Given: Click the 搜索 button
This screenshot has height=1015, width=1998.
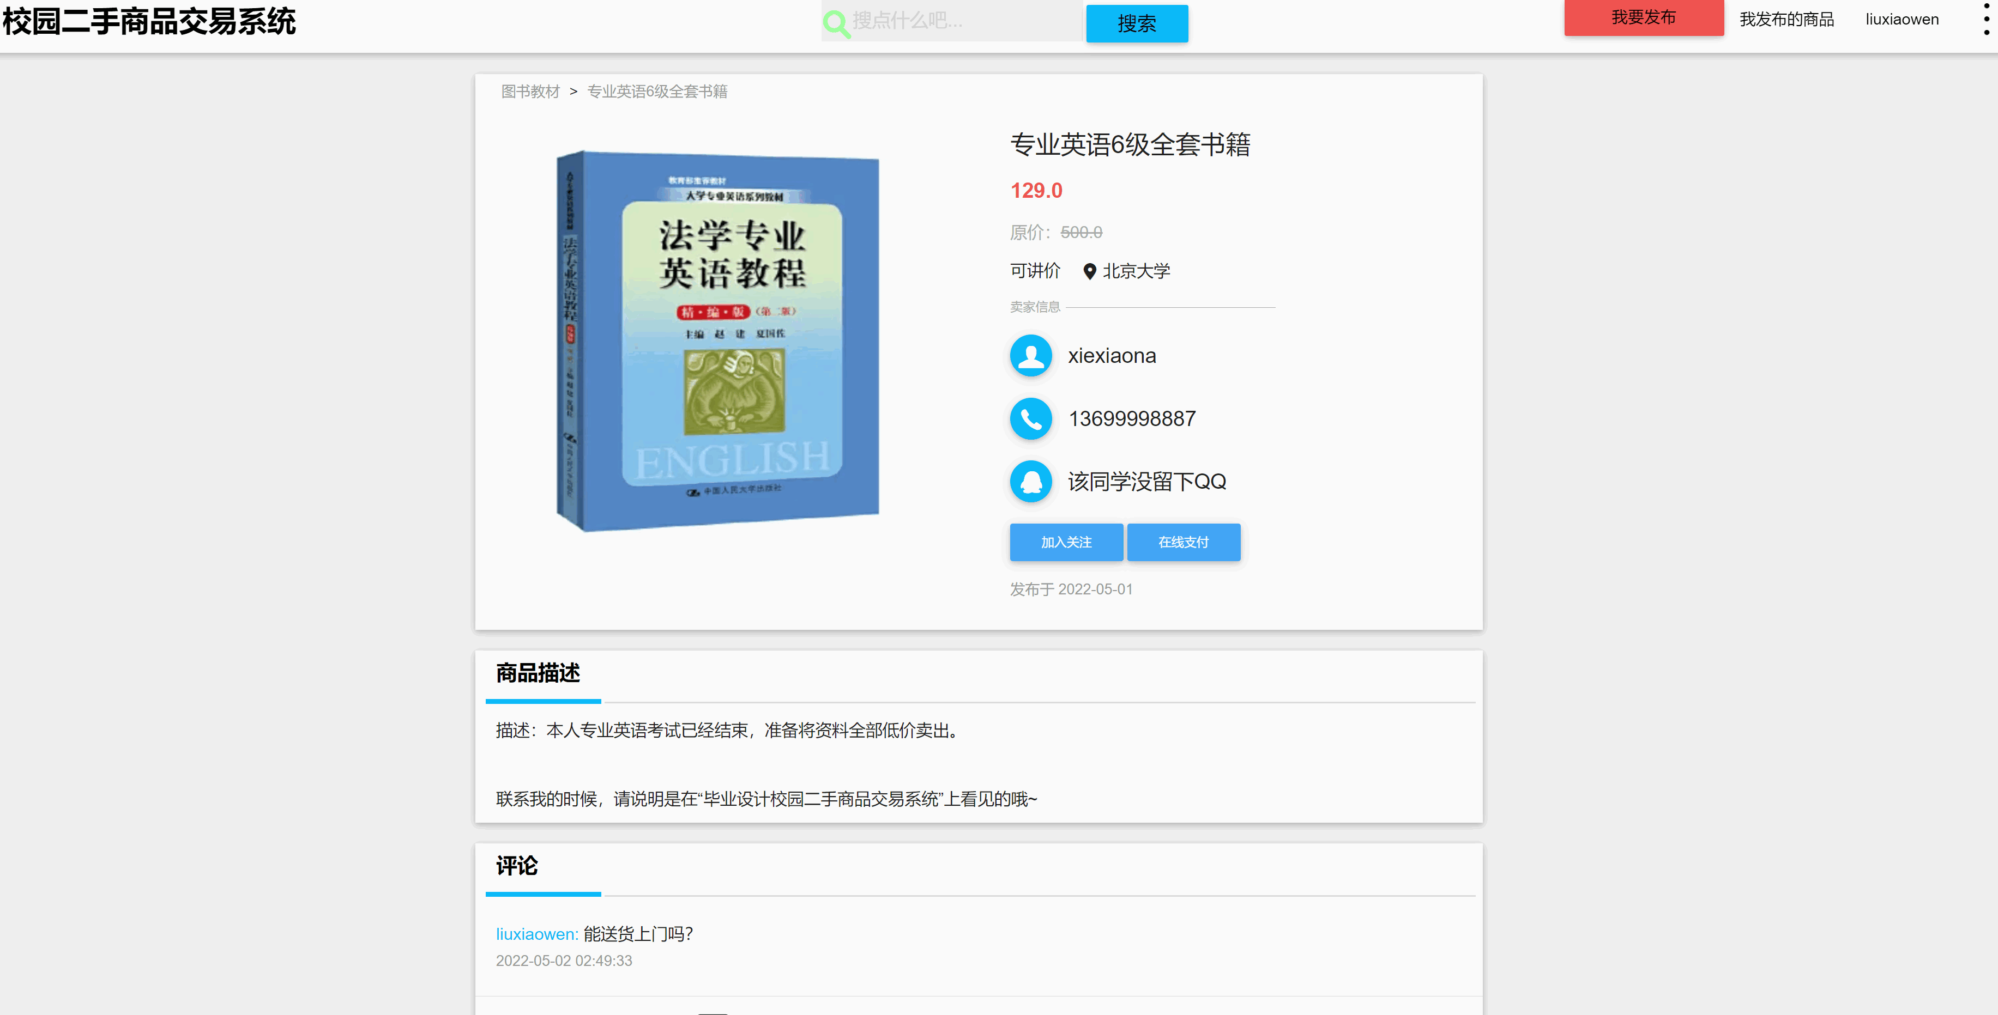Looking at the screenshot, I should [x=1137, y=23].
